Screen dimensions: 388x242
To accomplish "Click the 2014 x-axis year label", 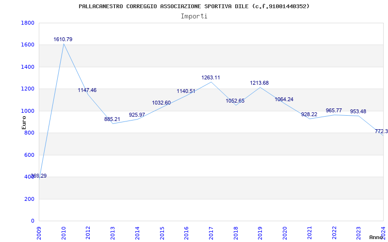I will coord(137,233).
